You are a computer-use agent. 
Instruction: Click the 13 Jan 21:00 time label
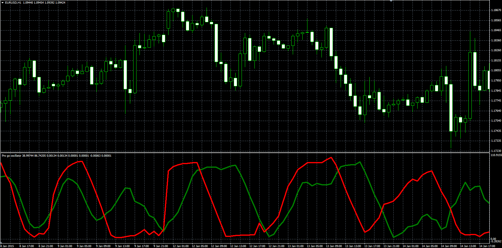click(x=392, y=246)
